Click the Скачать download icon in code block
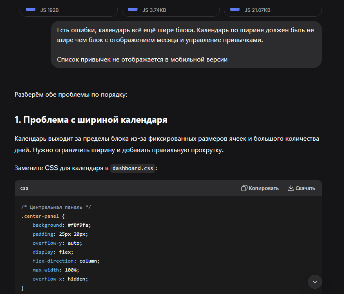 [x=291, y=188]
